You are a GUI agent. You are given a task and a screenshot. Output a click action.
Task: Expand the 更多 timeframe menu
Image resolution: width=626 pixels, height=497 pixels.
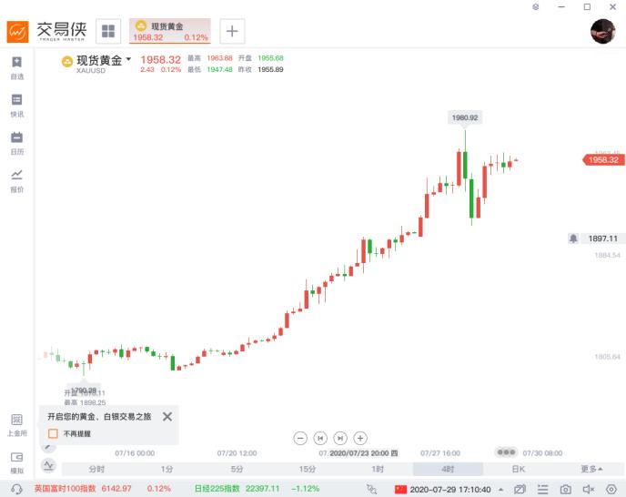[x=591, y=469]
